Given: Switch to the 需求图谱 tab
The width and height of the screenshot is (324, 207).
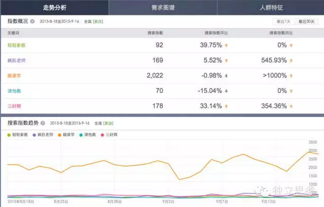Looking at the screenshot, I should (162, 7).
